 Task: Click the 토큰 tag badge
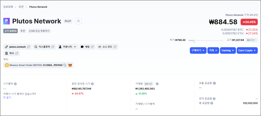pos(23,31)
